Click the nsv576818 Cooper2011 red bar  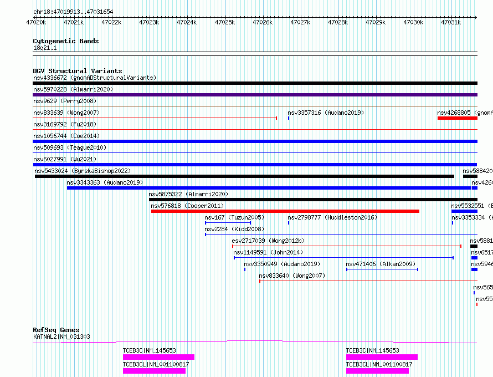pyautogui.click(x=285, y=211)
